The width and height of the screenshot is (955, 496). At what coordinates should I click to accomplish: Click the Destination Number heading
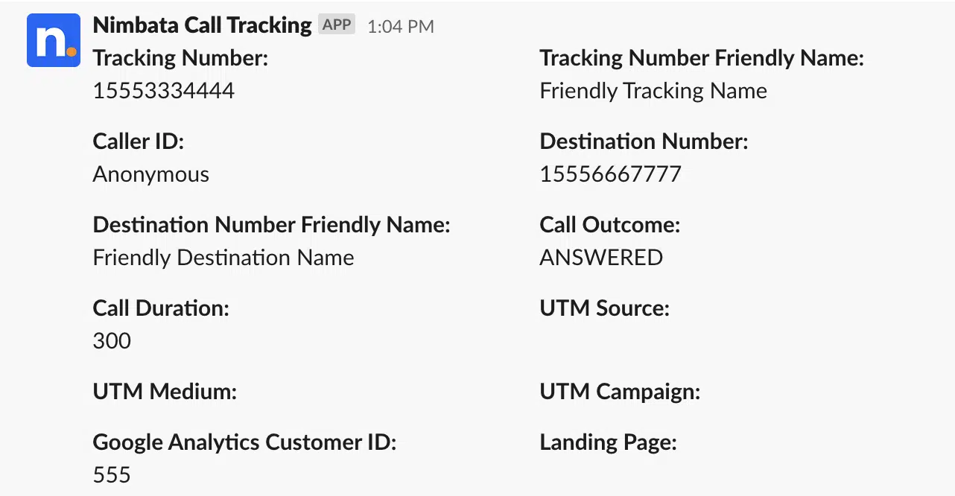644,142
